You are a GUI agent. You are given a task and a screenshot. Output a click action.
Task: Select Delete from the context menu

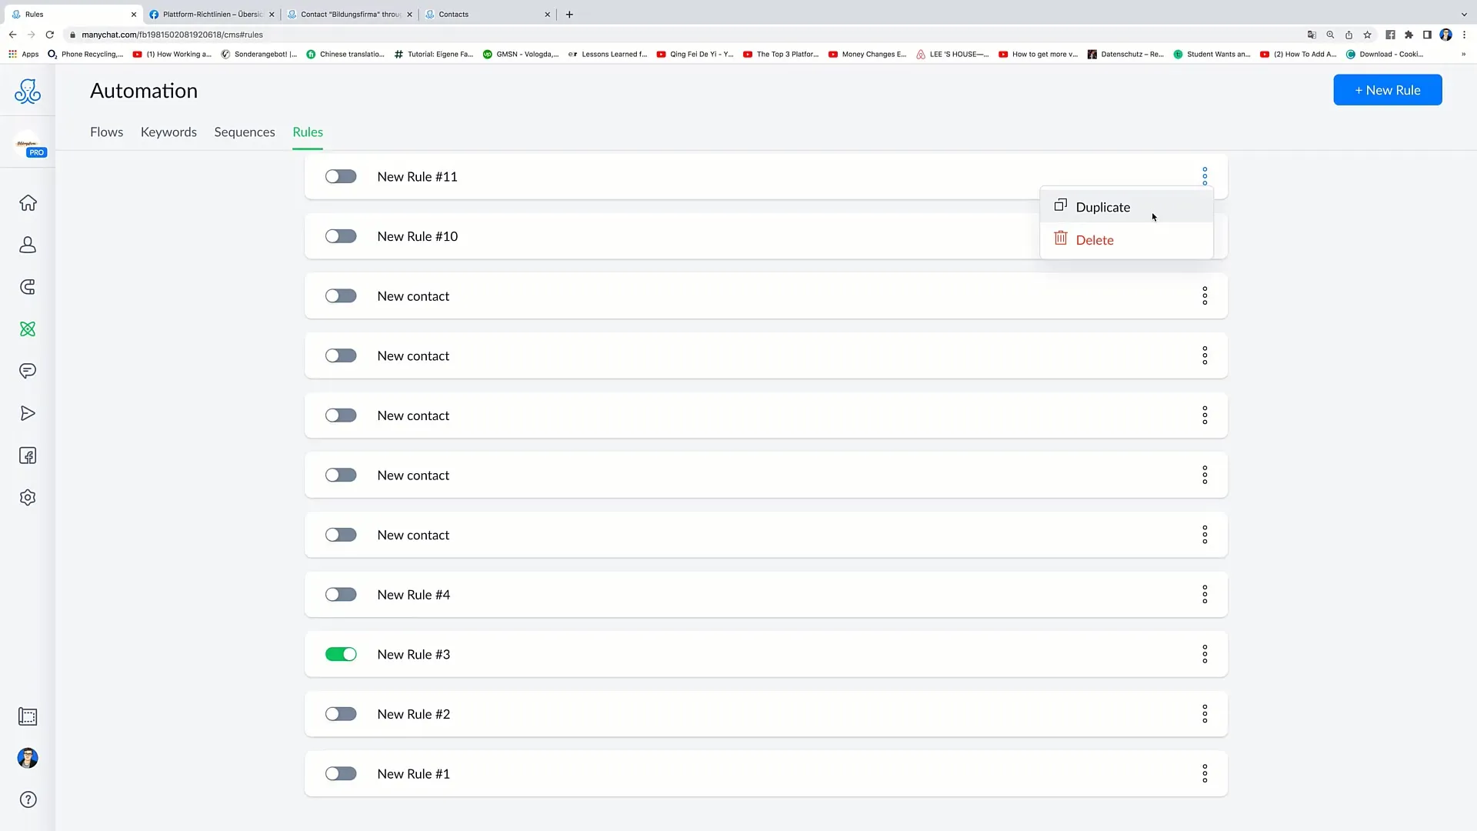1095,239
